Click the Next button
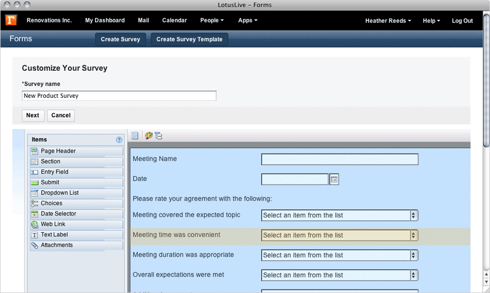Image resolution: width=490 pixels, height=293 pixels. click(x=33, y=116)
